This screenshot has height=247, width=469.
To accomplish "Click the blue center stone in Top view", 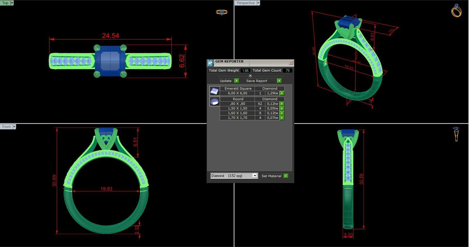I will tap(110, 61).
